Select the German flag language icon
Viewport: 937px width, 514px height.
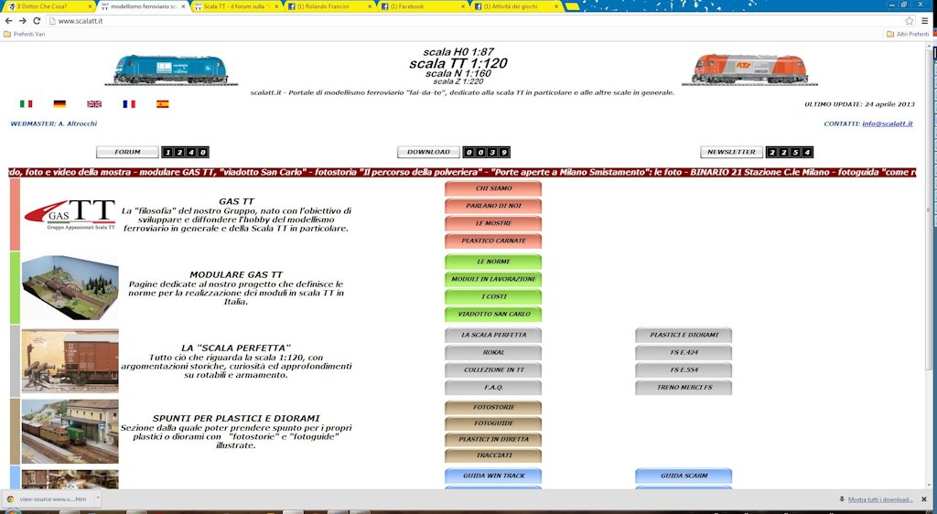coord(59,104)
